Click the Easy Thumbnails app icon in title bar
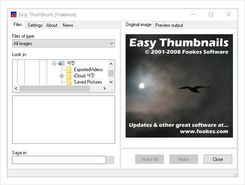The width and height of the screenshot is (245, 185). tap(14, 14)
